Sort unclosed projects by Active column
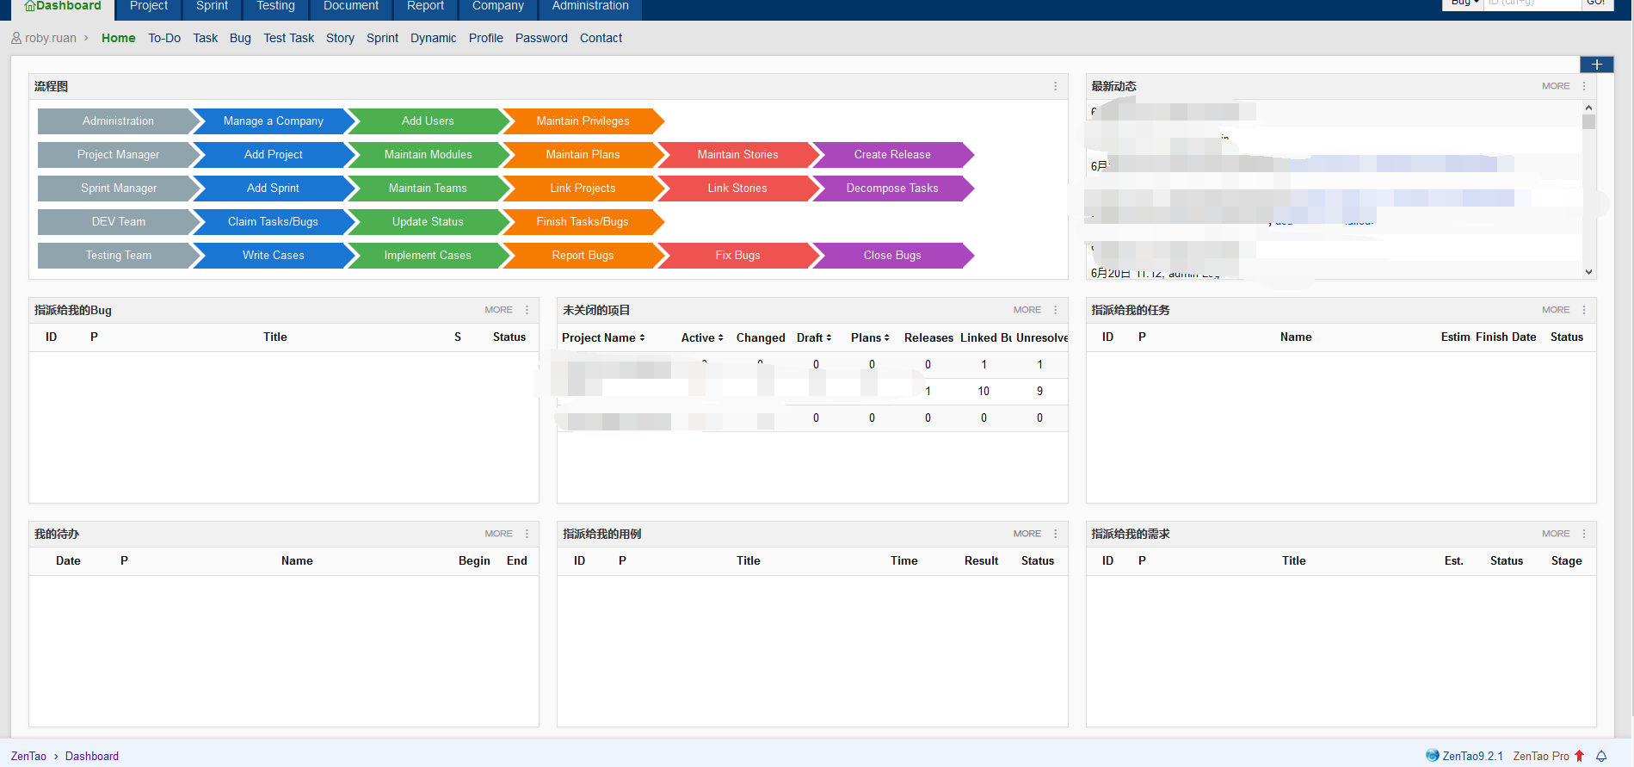1634x767 pixels. [x=702, y=337]
